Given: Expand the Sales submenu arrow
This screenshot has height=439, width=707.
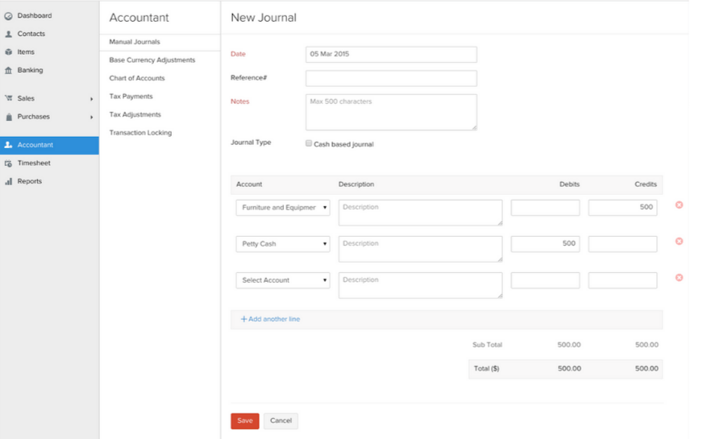Looking at the screenshot, I should (92, 99).
